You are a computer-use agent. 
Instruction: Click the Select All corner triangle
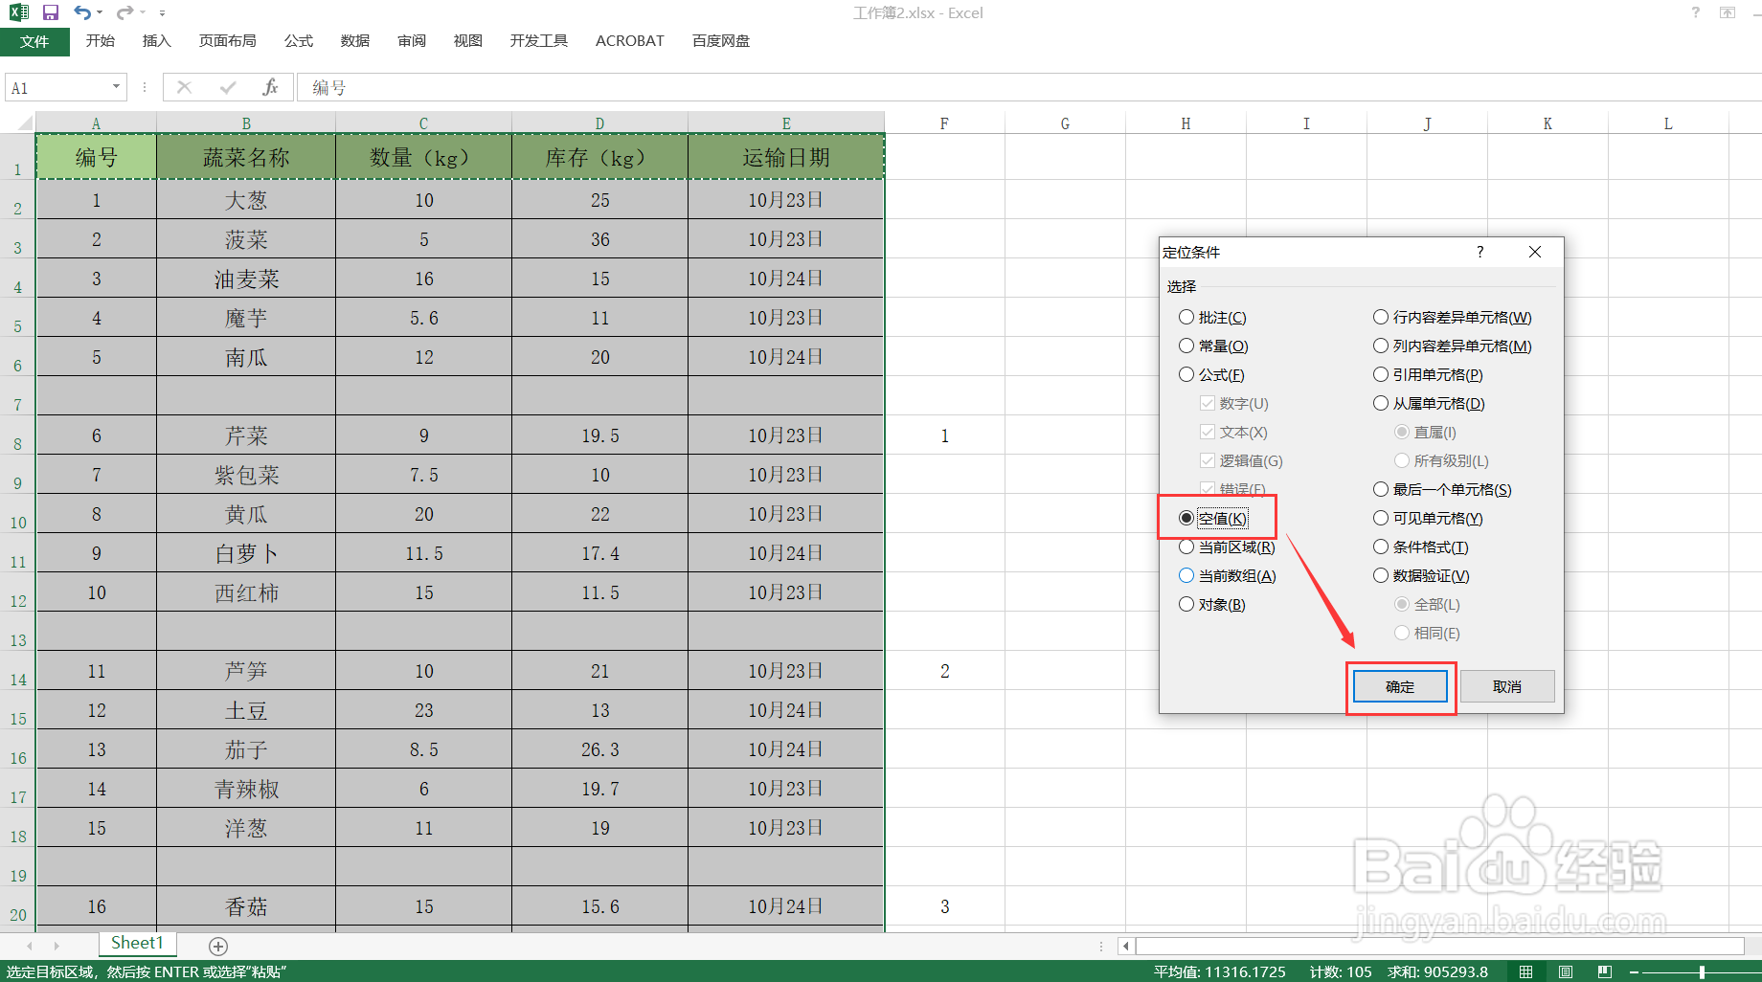point(25,123)
